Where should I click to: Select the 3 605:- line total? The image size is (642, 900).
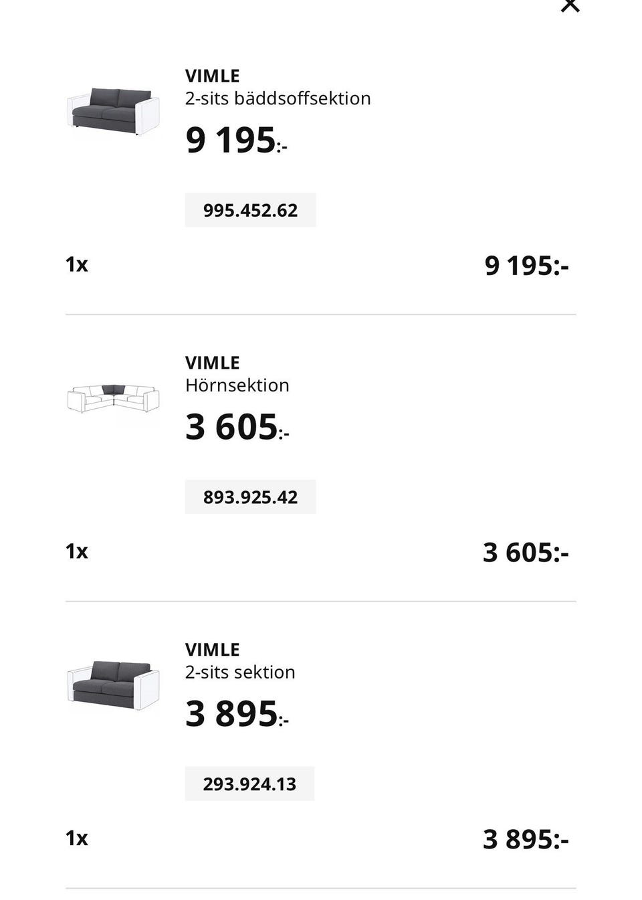[526, 553]
